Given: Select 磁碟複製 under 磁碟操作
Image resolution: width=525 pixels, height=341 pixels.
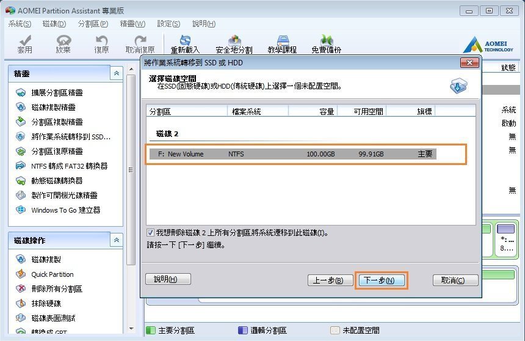Looking at the screenshot, I should tap(46, 260).
